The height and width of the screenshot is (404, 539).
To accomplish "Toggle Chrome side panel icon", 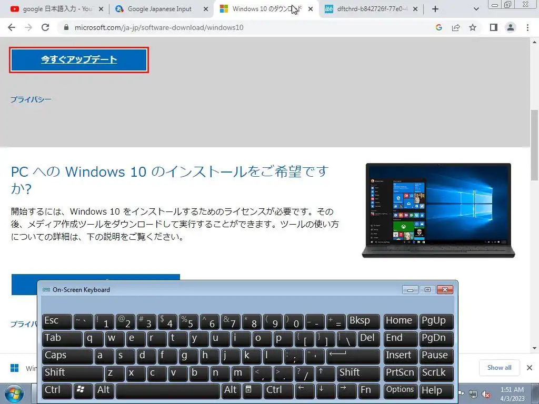I will pos(494,27).
